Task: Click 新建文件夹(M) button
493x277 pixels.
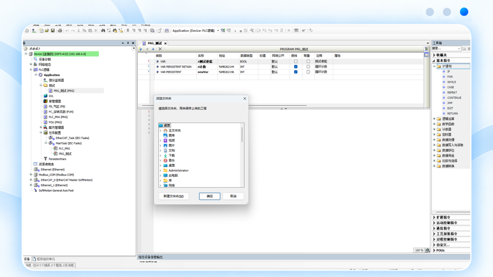Action: (x=173, y=196)
